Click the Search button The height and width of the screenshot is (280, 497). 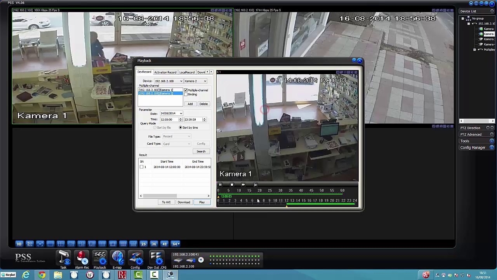201,151
